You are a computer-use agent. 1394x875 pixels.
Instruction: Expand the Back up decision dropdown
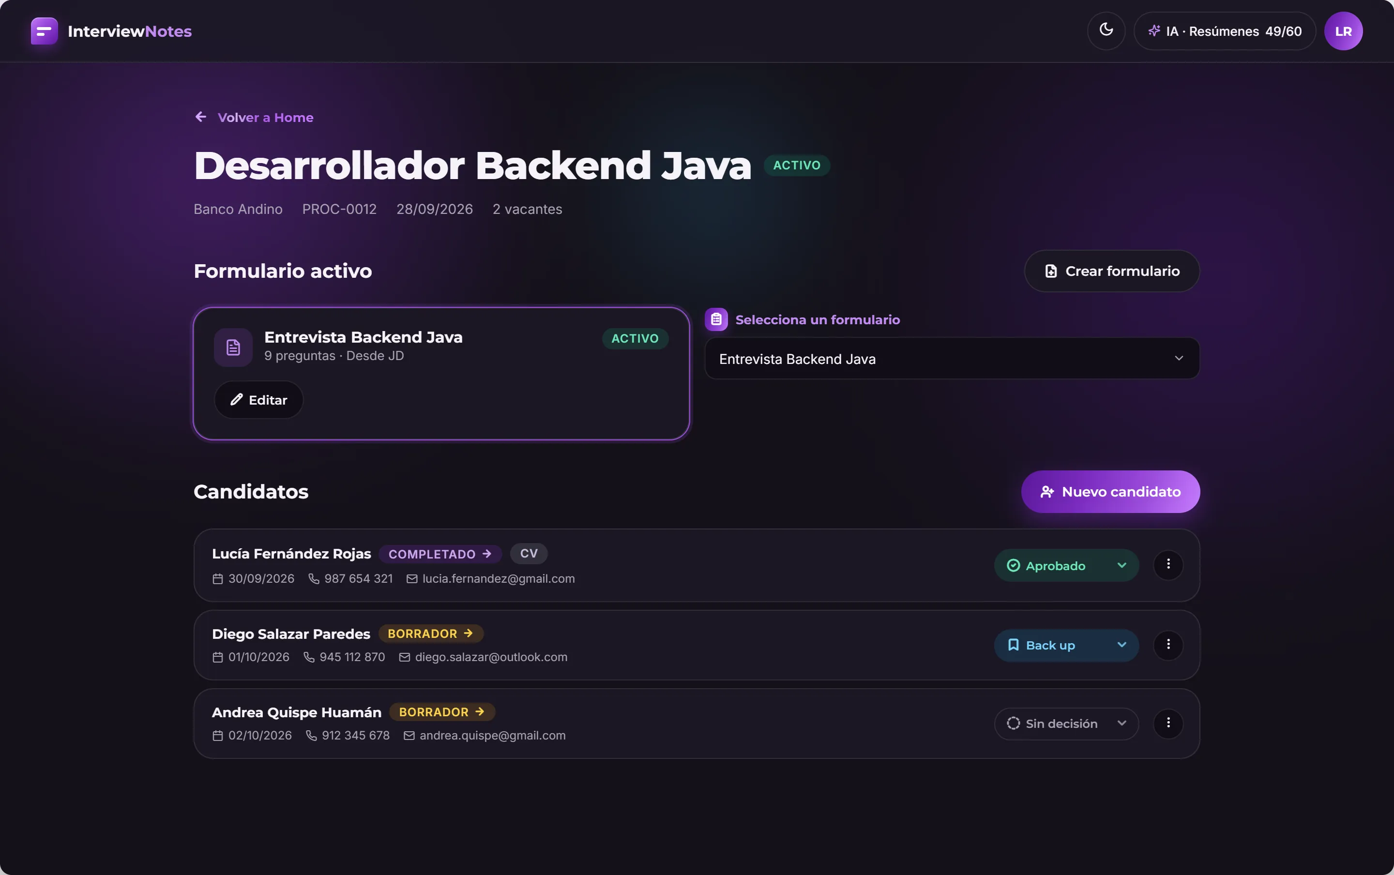click(x=1066, y=645)
